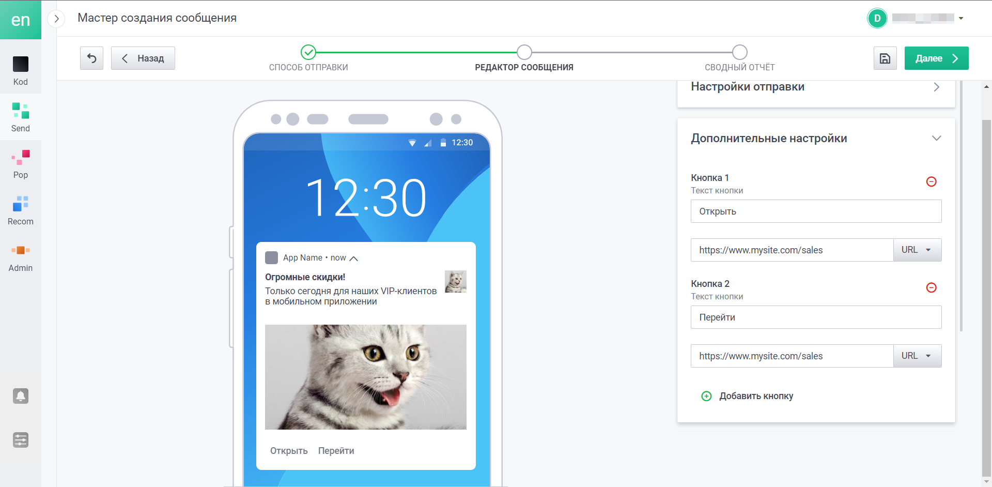This screenshot has width=992, height=487.
Task: Remove Кнопка 1 with the red minus icon
Action: [x=932, y=181]
